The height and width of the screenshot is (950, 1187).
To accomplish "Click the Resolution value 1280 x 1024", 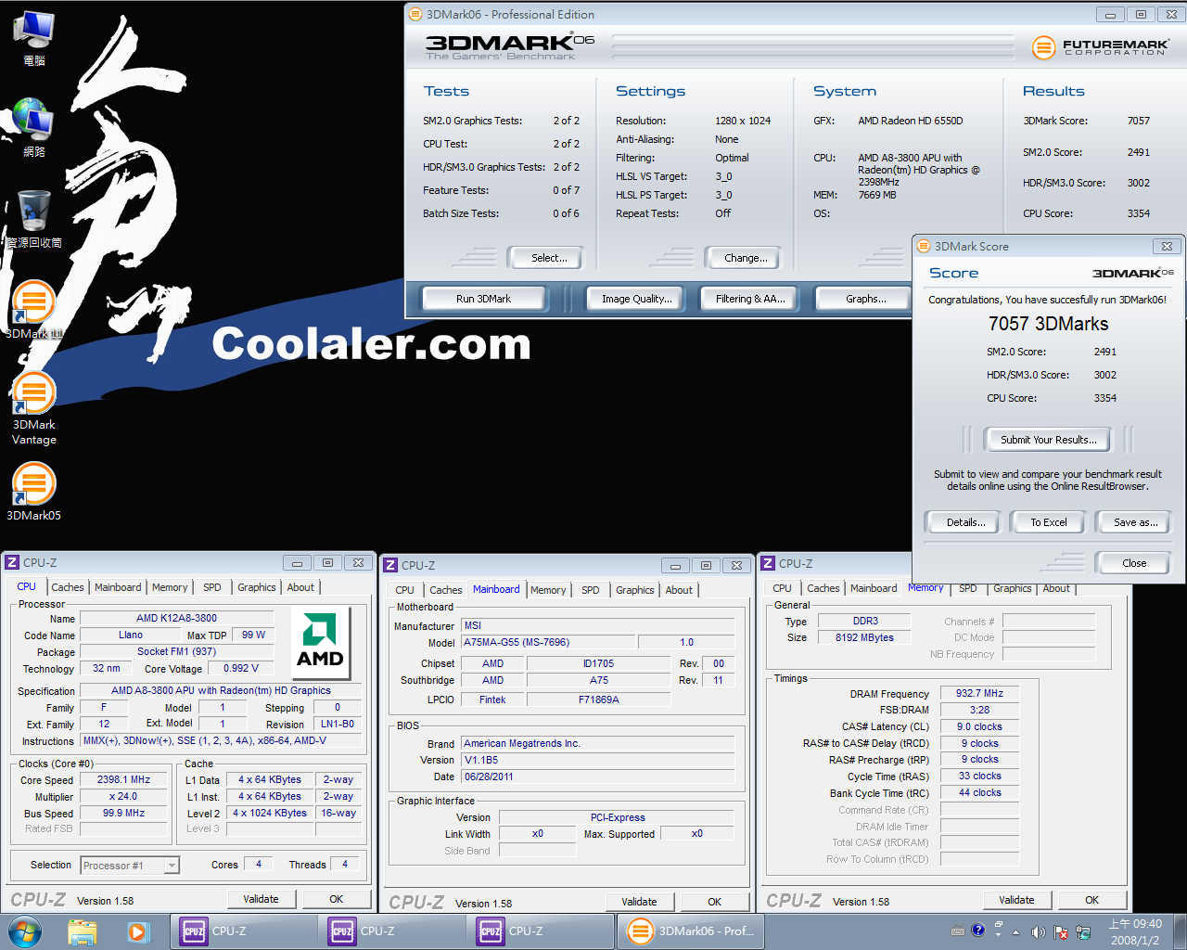I will (743, 121).
